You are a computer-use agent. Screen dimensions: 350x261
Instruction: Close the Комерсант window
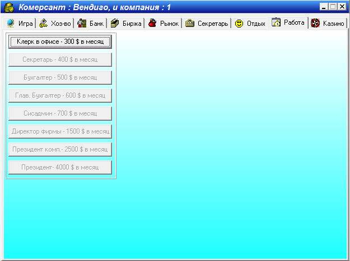(x=342, y=7)
